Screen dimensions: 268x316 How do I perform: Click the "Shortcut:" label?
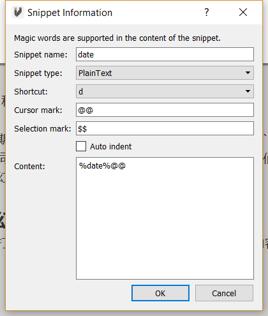pyautogui.click(x=31, y=92)
